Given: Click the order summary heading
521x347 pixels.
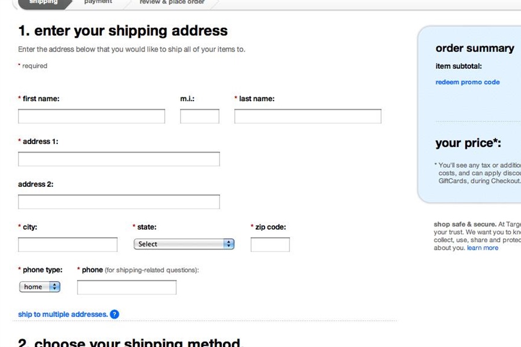Looking at the screenshot, I should tap(475, 49).
